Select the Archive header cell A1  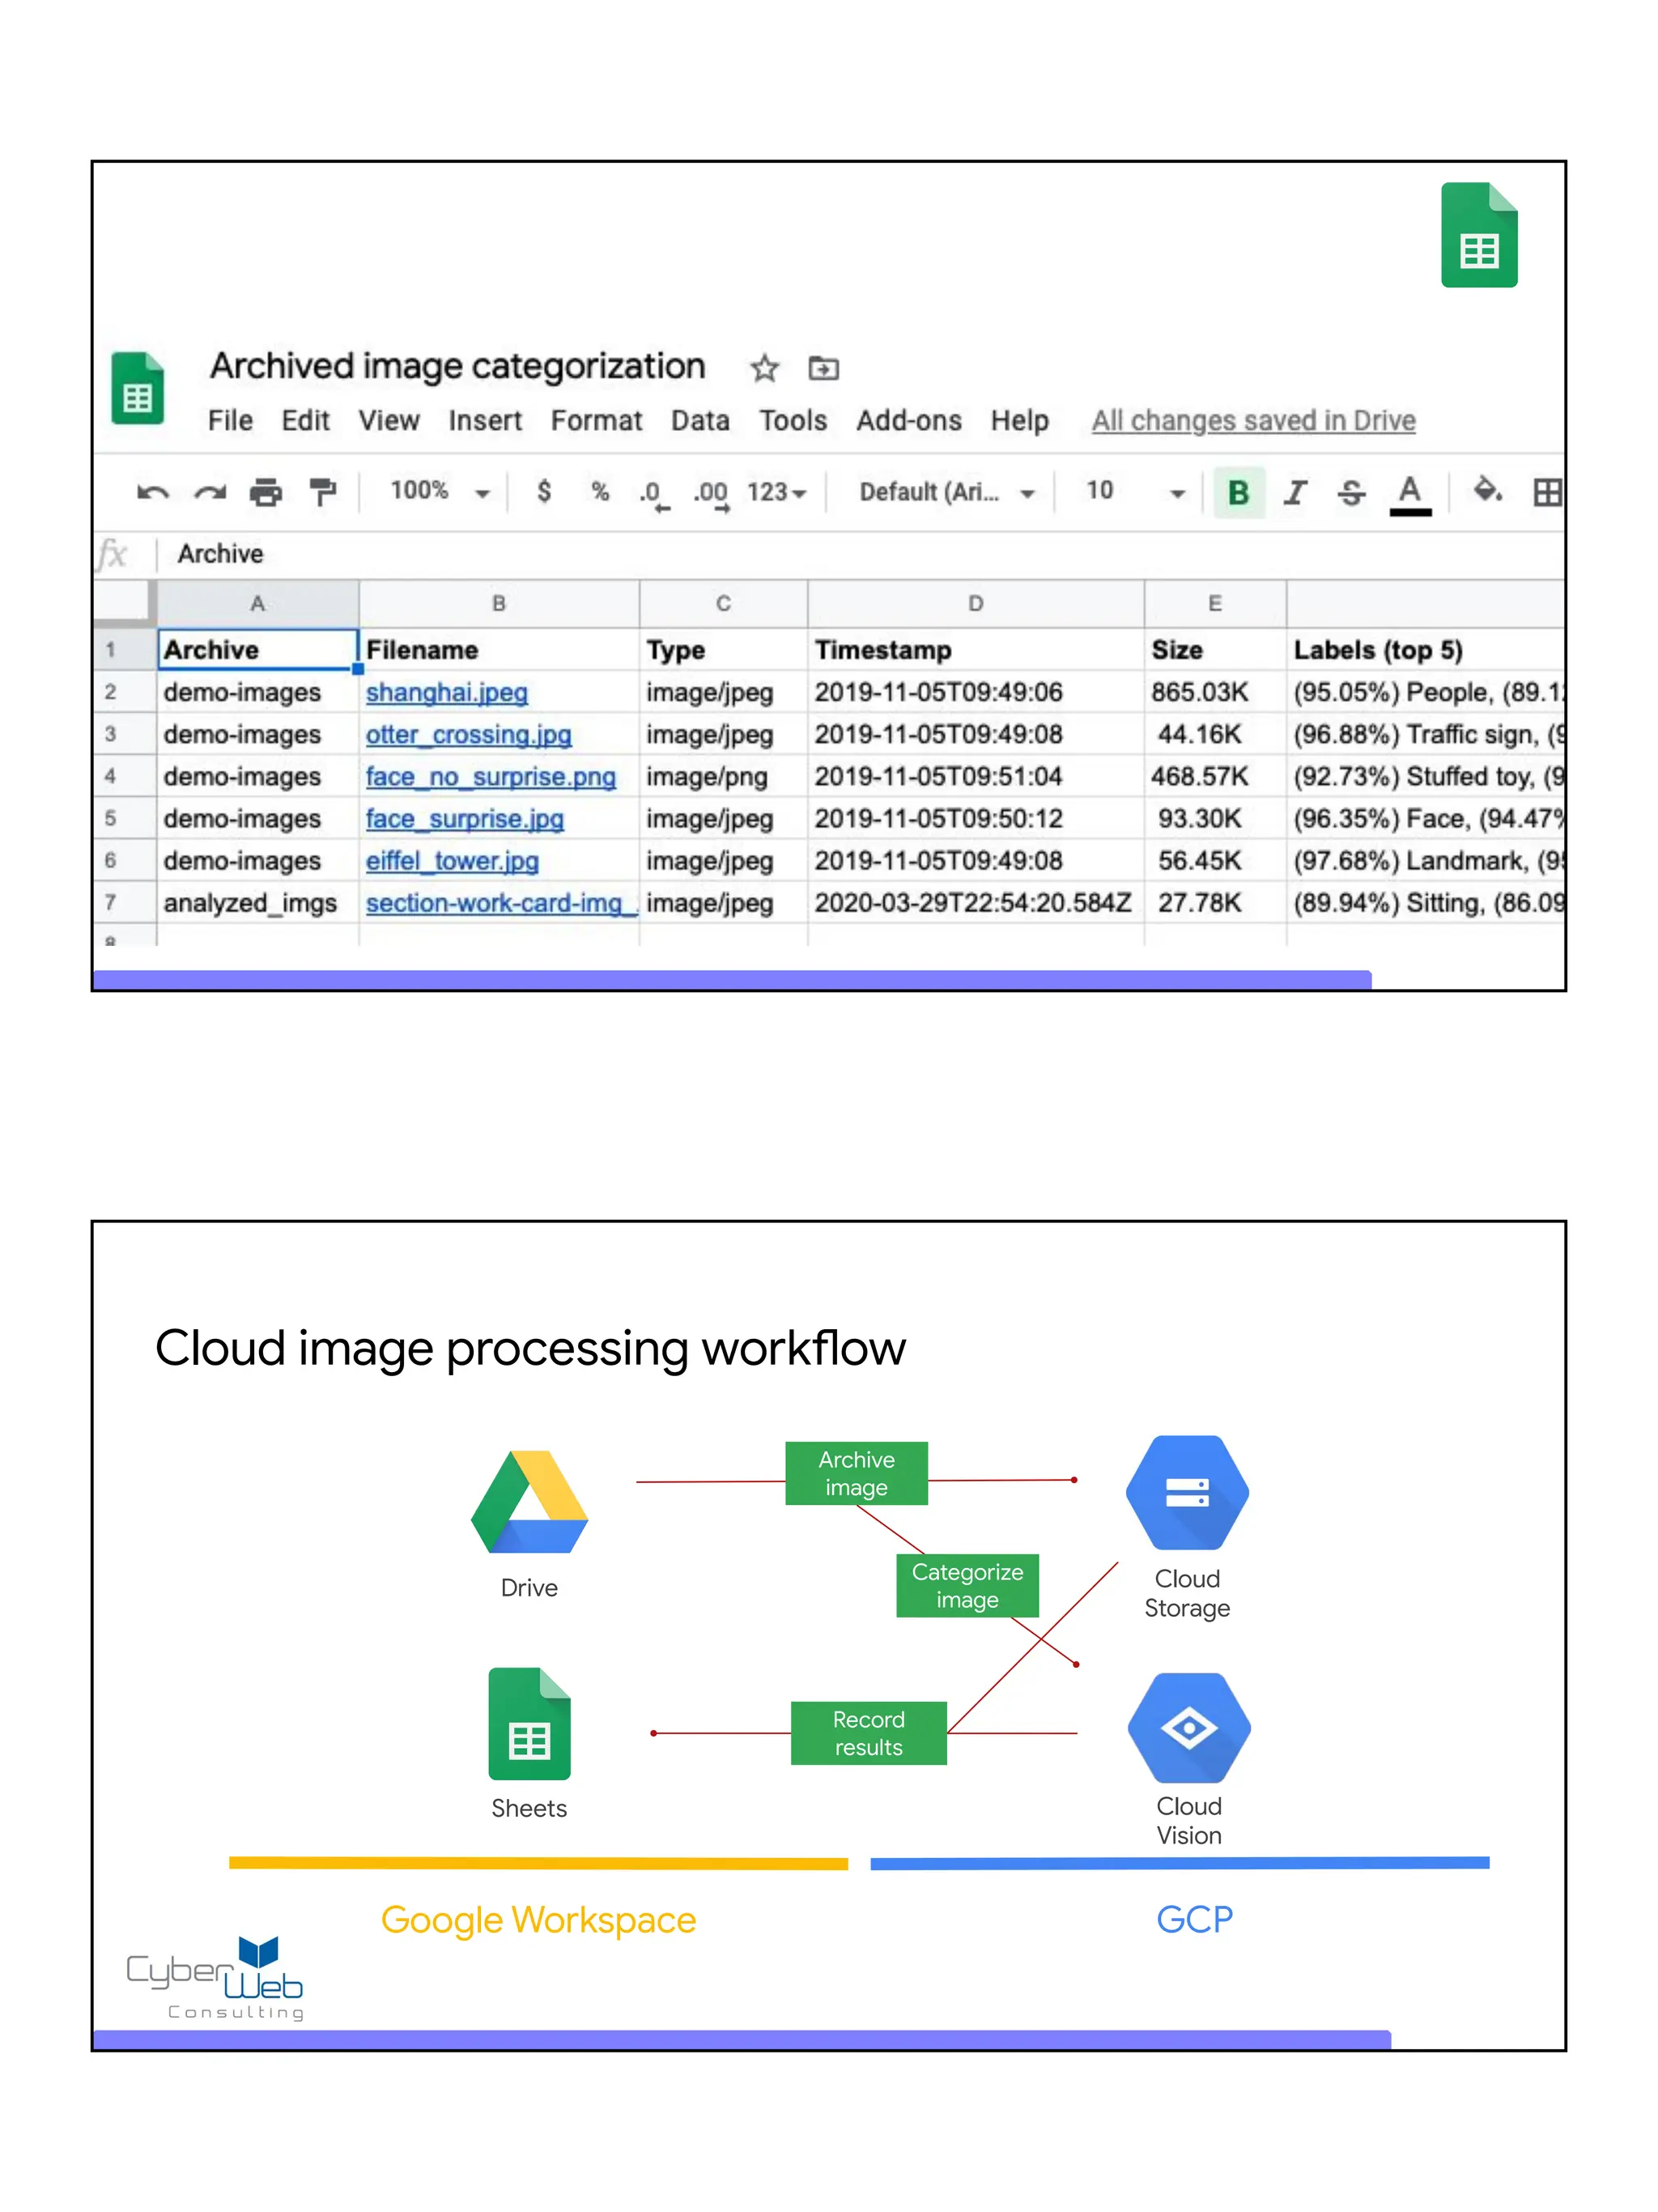(257, 650)
